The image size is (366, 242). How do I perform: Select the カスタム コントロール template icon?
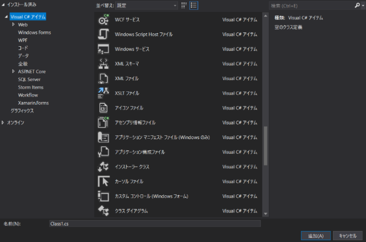[x=103, y=196]
